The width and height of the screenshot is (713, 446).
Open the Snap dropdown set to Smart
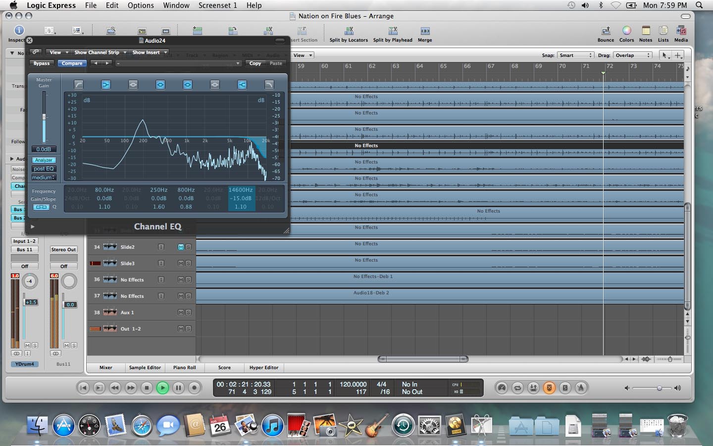[x=575, y=56]
